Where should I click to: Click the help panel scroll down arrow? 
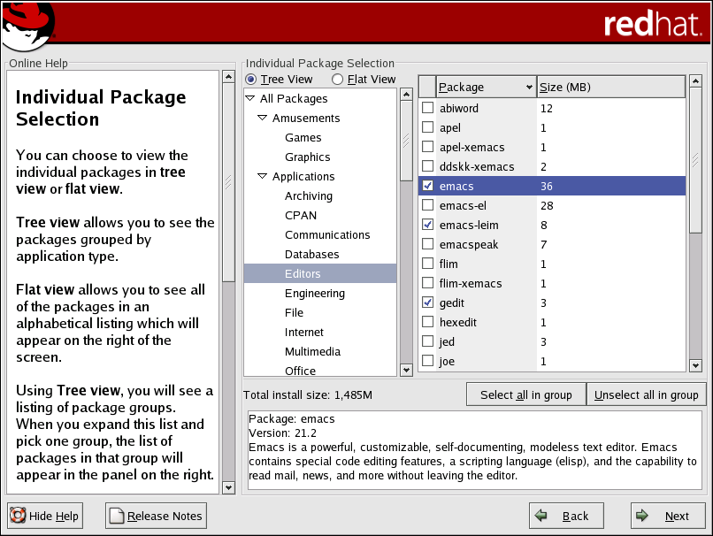click(228, 486)
